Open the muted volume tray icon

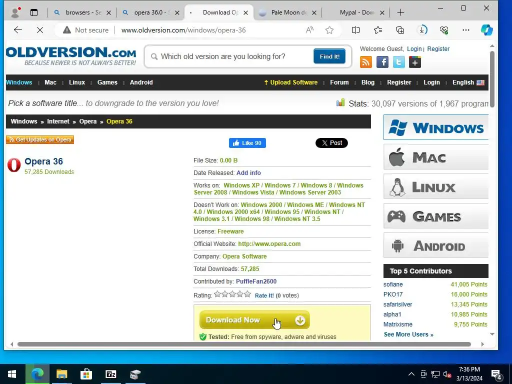(447, 374)
